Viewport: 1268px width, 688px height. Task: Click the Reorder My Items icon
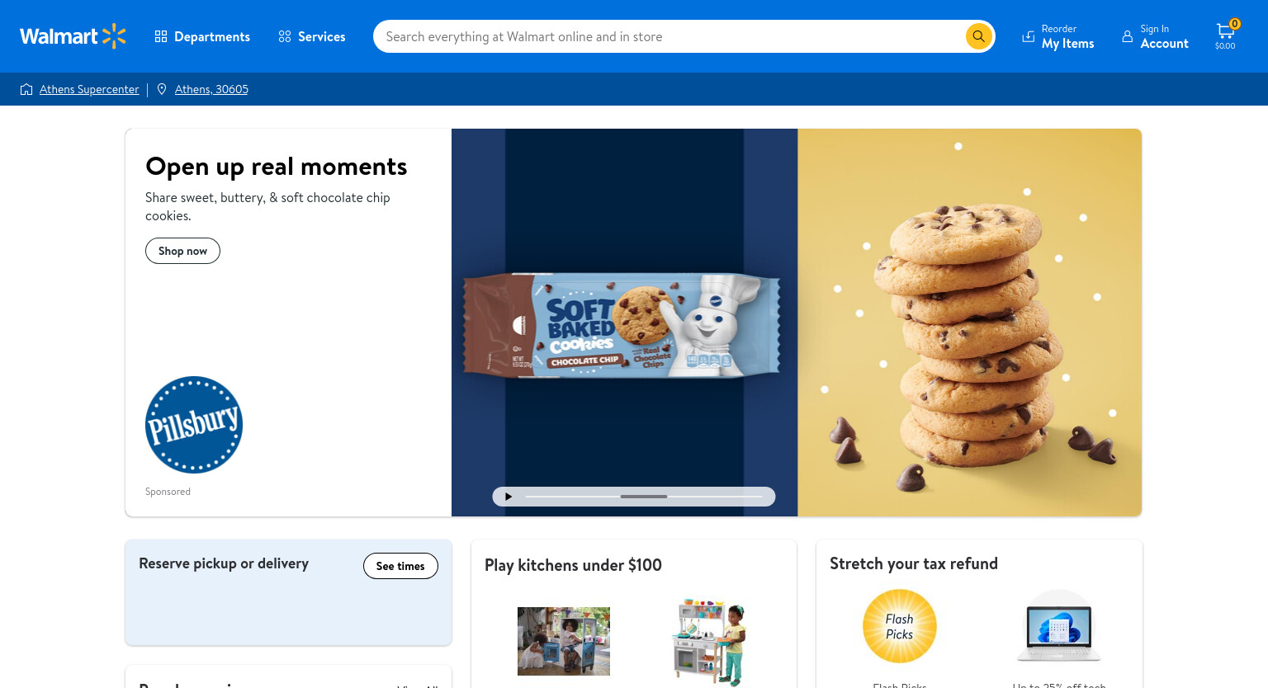click(1028, 36)
